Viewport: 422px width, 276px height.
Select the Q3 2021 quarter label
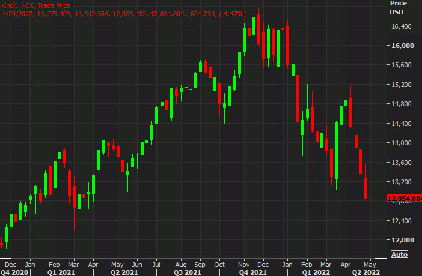point(188,271)
